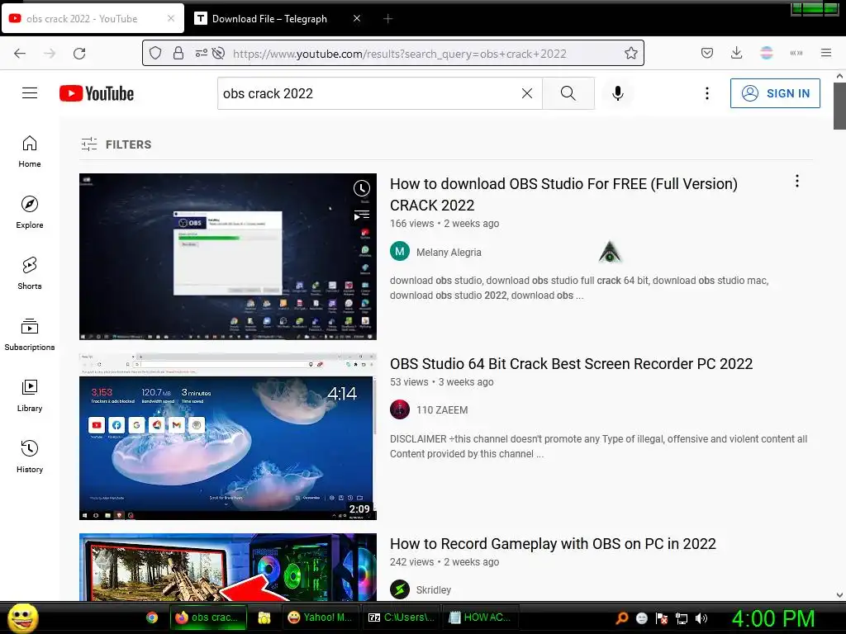Viewport: 846px width, 634px height.
Task: Switch to C:\Users\ 7z taskbar window
Action: 402,617
